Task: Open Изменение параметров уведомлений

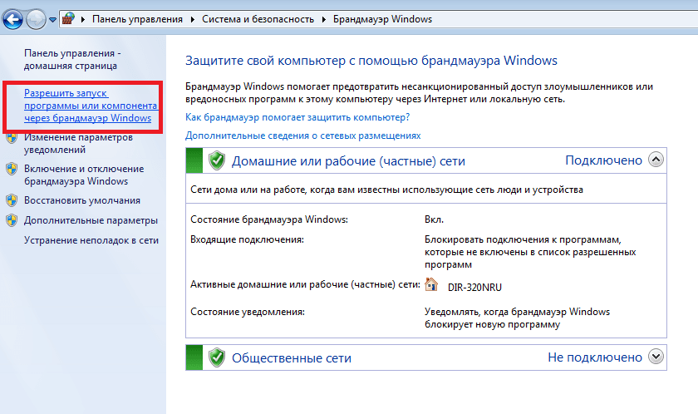Action: (78, 143)
